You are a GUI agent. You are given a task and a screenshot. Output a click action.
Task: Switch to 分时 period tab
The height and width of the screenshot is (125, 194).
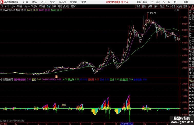(7, 6)
